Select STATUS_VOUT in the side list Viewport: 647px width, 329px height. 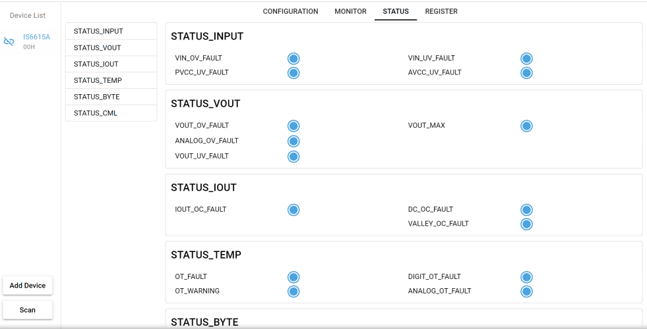111,48
